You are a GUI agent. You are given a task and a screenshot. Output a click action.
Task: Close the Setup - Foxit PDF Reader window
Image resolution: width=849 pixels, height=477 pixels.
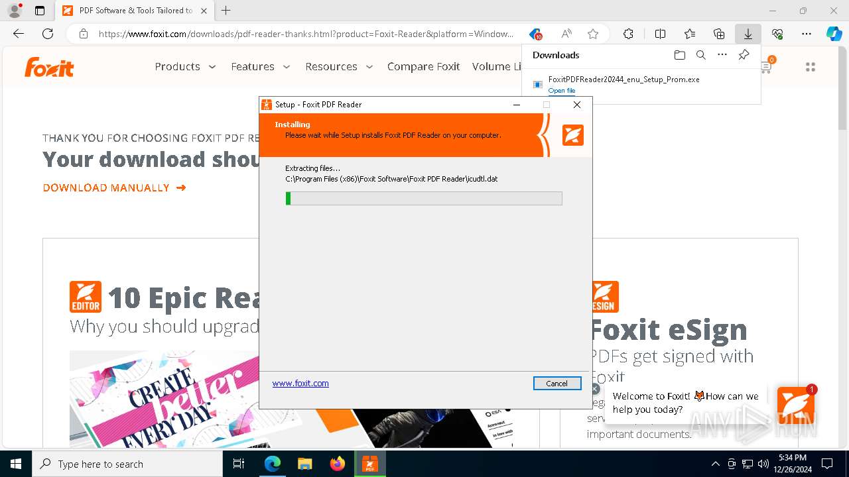point(577,105)
